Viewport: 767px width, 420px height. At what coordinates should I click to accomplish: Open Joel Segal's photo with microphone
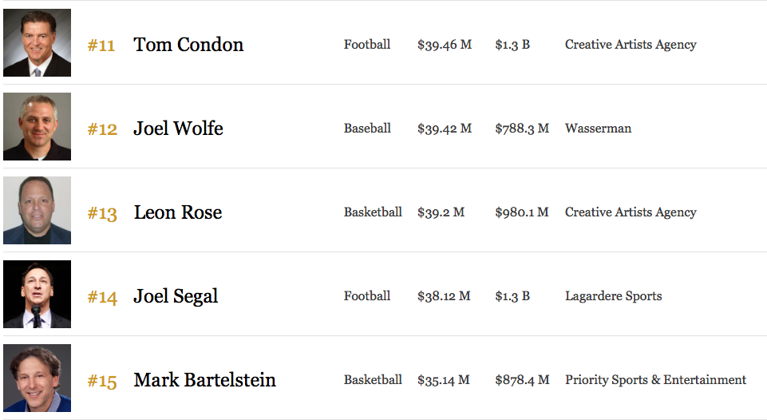pyautogui.click(x=38, y=294)
